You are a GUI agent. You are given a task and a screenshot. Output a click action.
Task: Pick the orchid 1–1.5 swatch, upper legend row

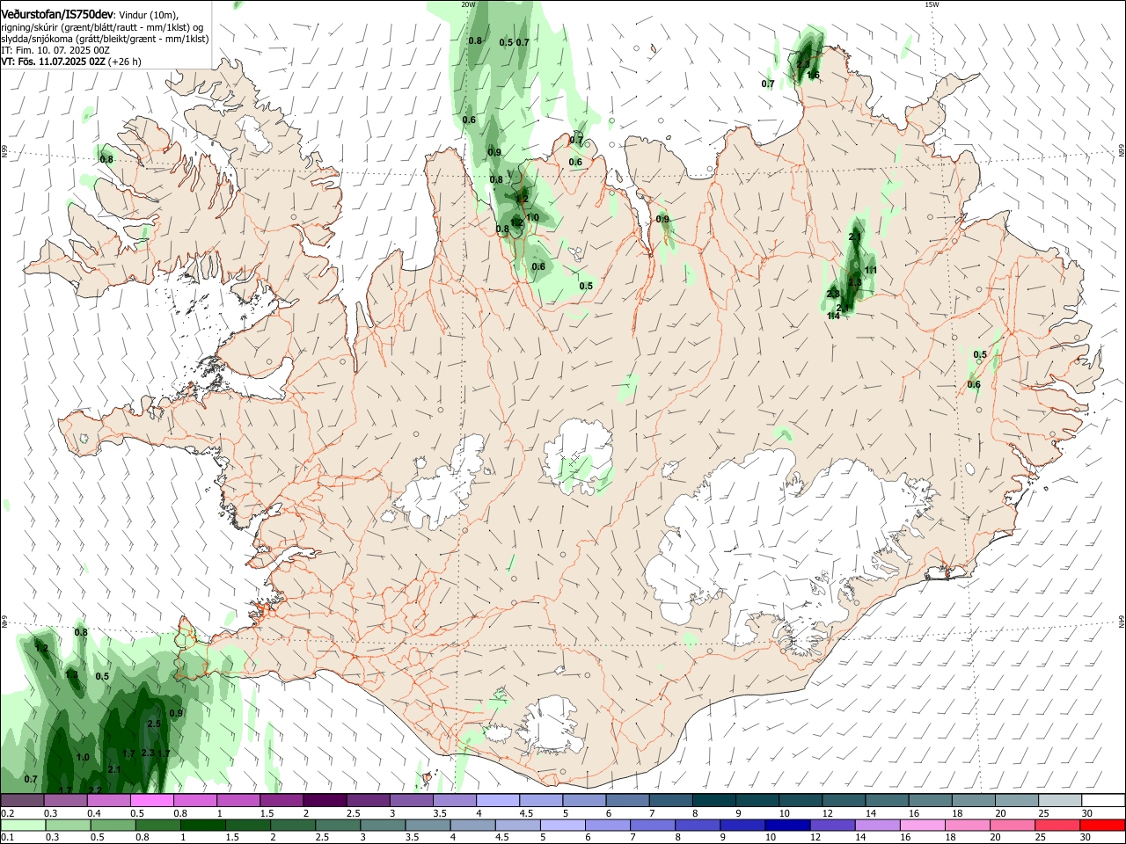[239, 800]
